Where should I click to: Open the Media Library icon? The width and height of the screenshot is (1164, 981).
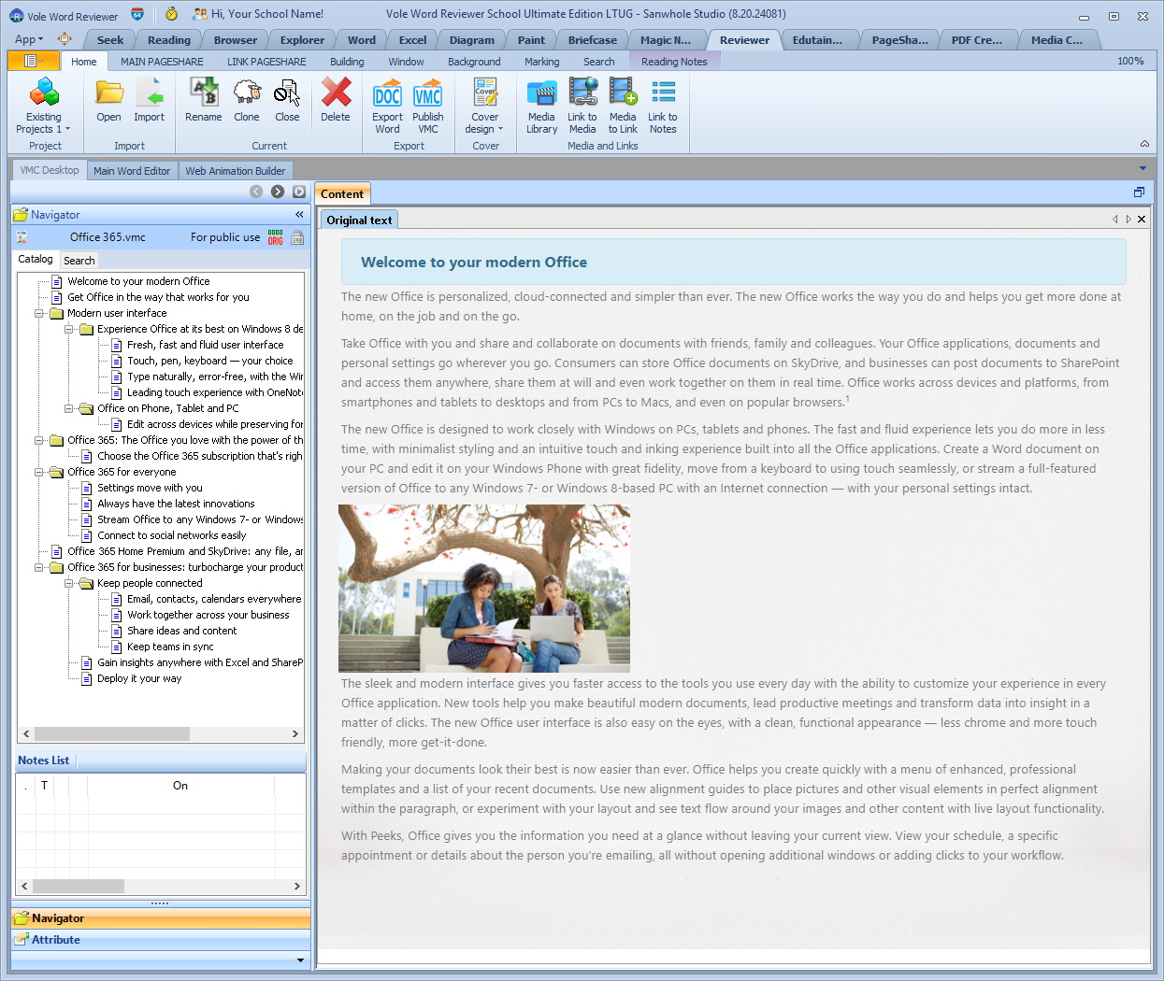click(x=541, y=106)
